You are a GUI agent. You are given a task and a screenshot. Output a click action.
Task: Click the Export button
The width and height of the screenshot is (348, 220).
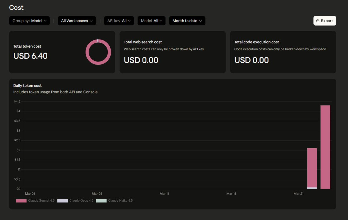pyautogui.click(x=325, y=21)
